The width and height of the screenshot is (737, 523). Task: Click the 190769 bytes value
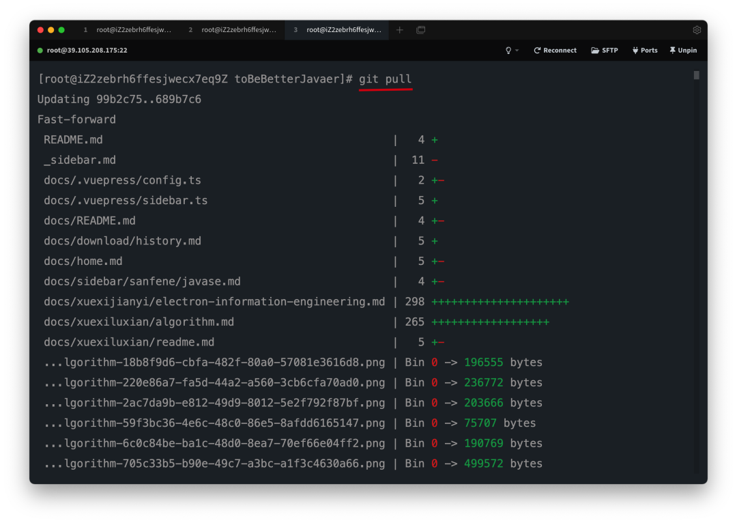(483, 443)
